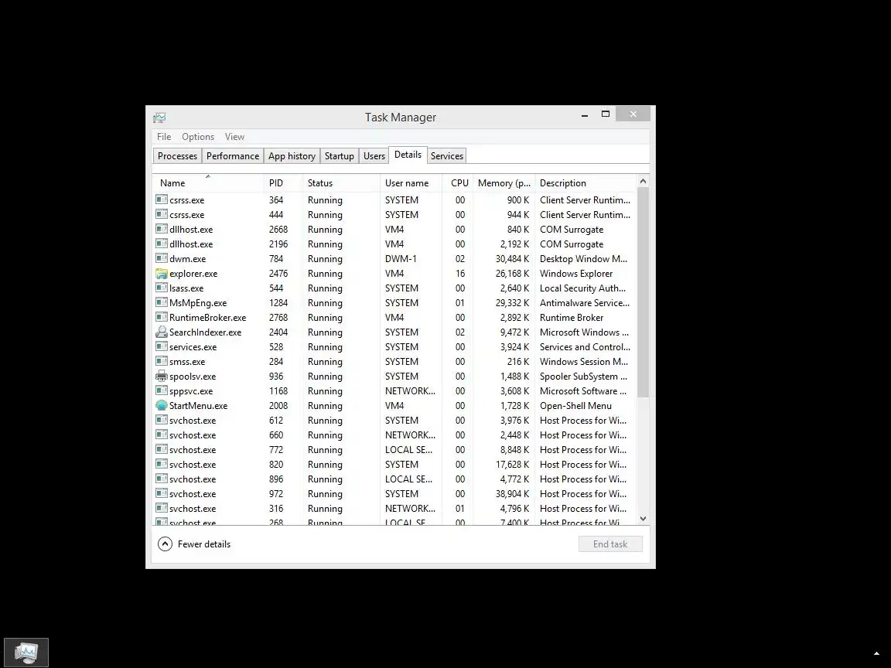The height and width of the screenshot is (668, 891).
Task: Click the spoolsv.exe printer icon
Action: (162, 376)
